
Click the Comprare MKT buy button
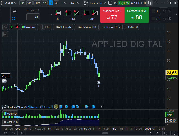click(x=137, y=15)
